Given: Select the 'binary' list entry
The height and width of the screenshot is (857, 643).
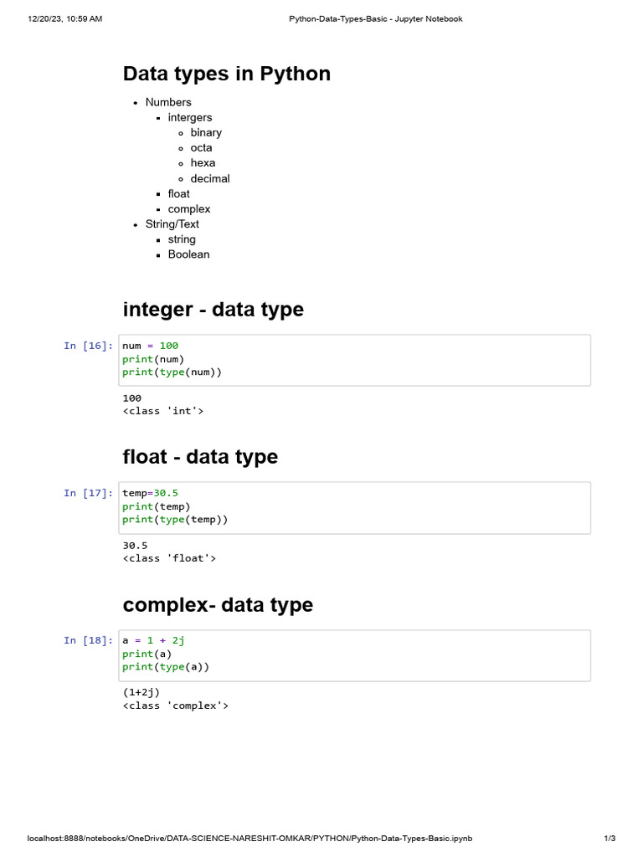Looking at the screenshot, I should (206, 132).
